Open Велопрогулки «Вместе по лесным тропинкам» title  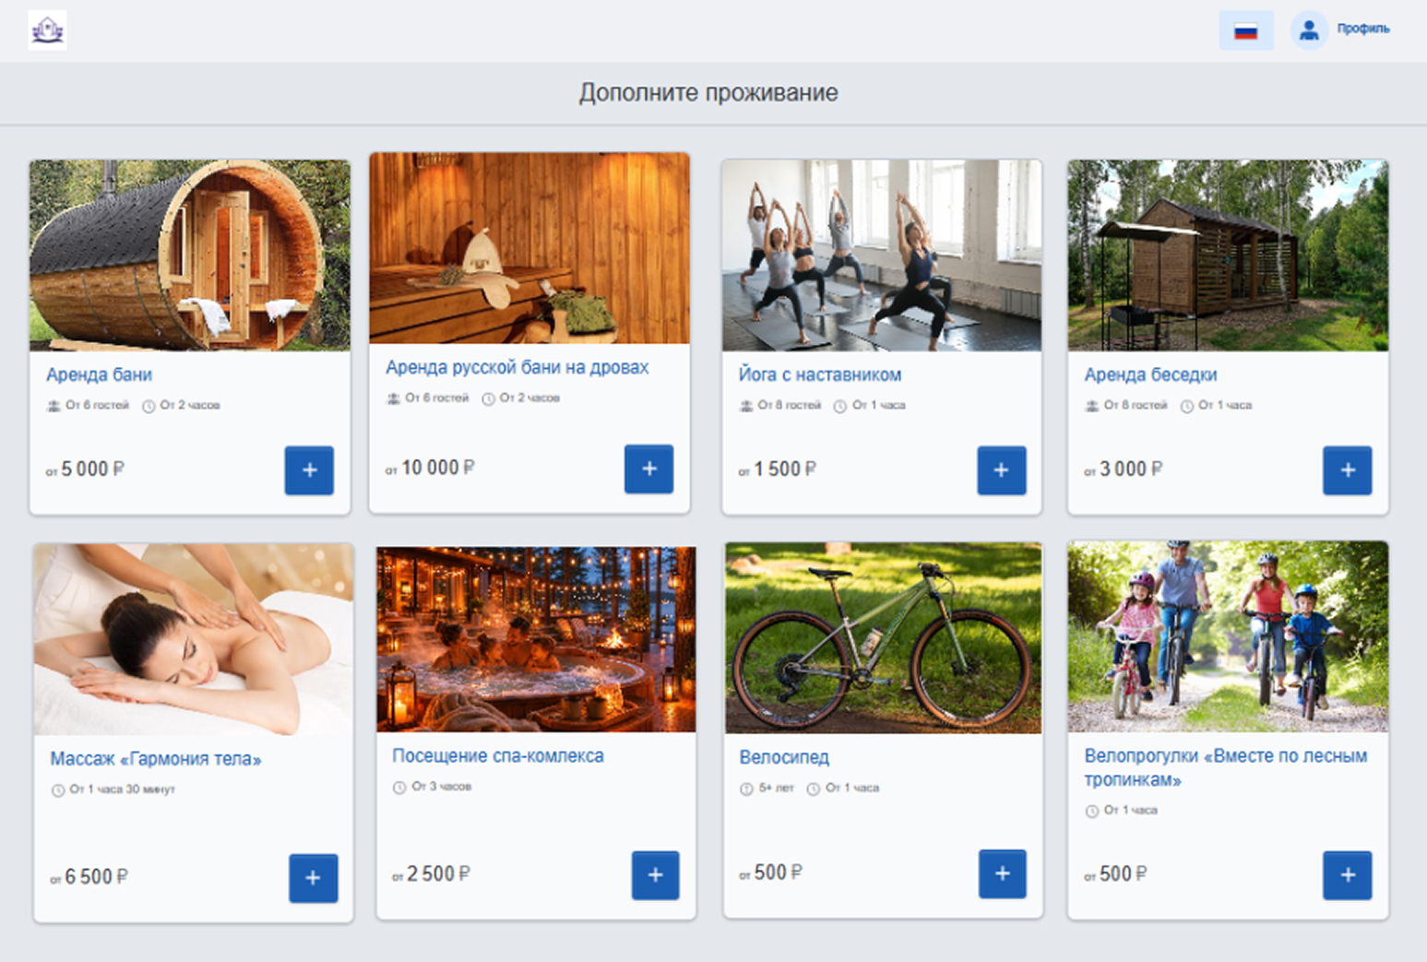pyautogui.click(x=1225, y=767)
